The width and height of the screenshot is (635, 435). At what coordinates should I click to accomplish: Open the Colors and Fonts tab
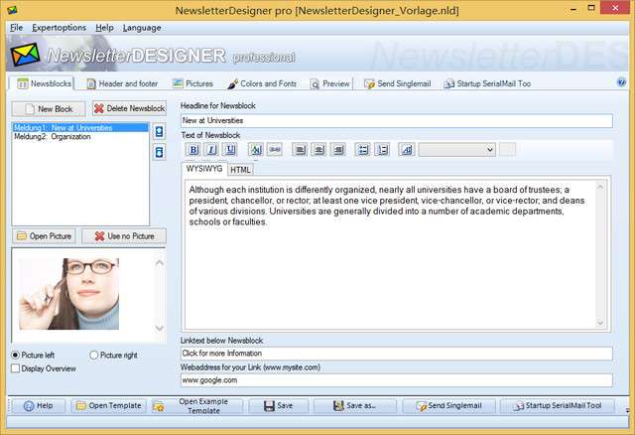click(x=262, y=83)
